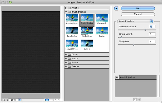
Task: Collapse filter gallery panel with arrow button
Action: (116, 8)
